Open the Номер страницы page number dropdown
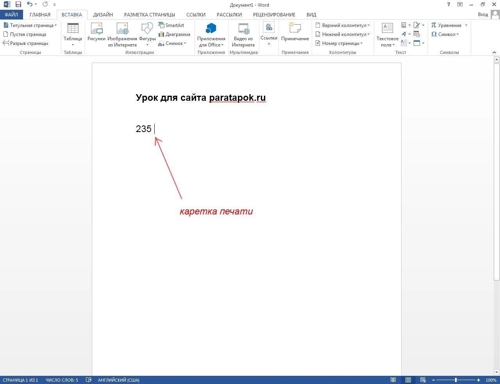The image size is (500, 384). [x=339, y=43]
